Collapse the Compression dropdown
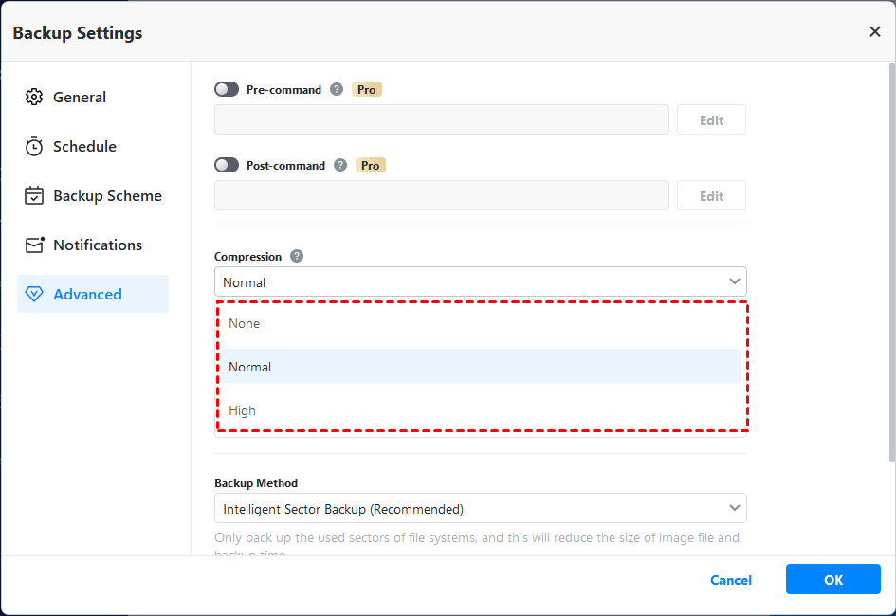The height and width of the screenshot is (616, 896). point(734,281)
